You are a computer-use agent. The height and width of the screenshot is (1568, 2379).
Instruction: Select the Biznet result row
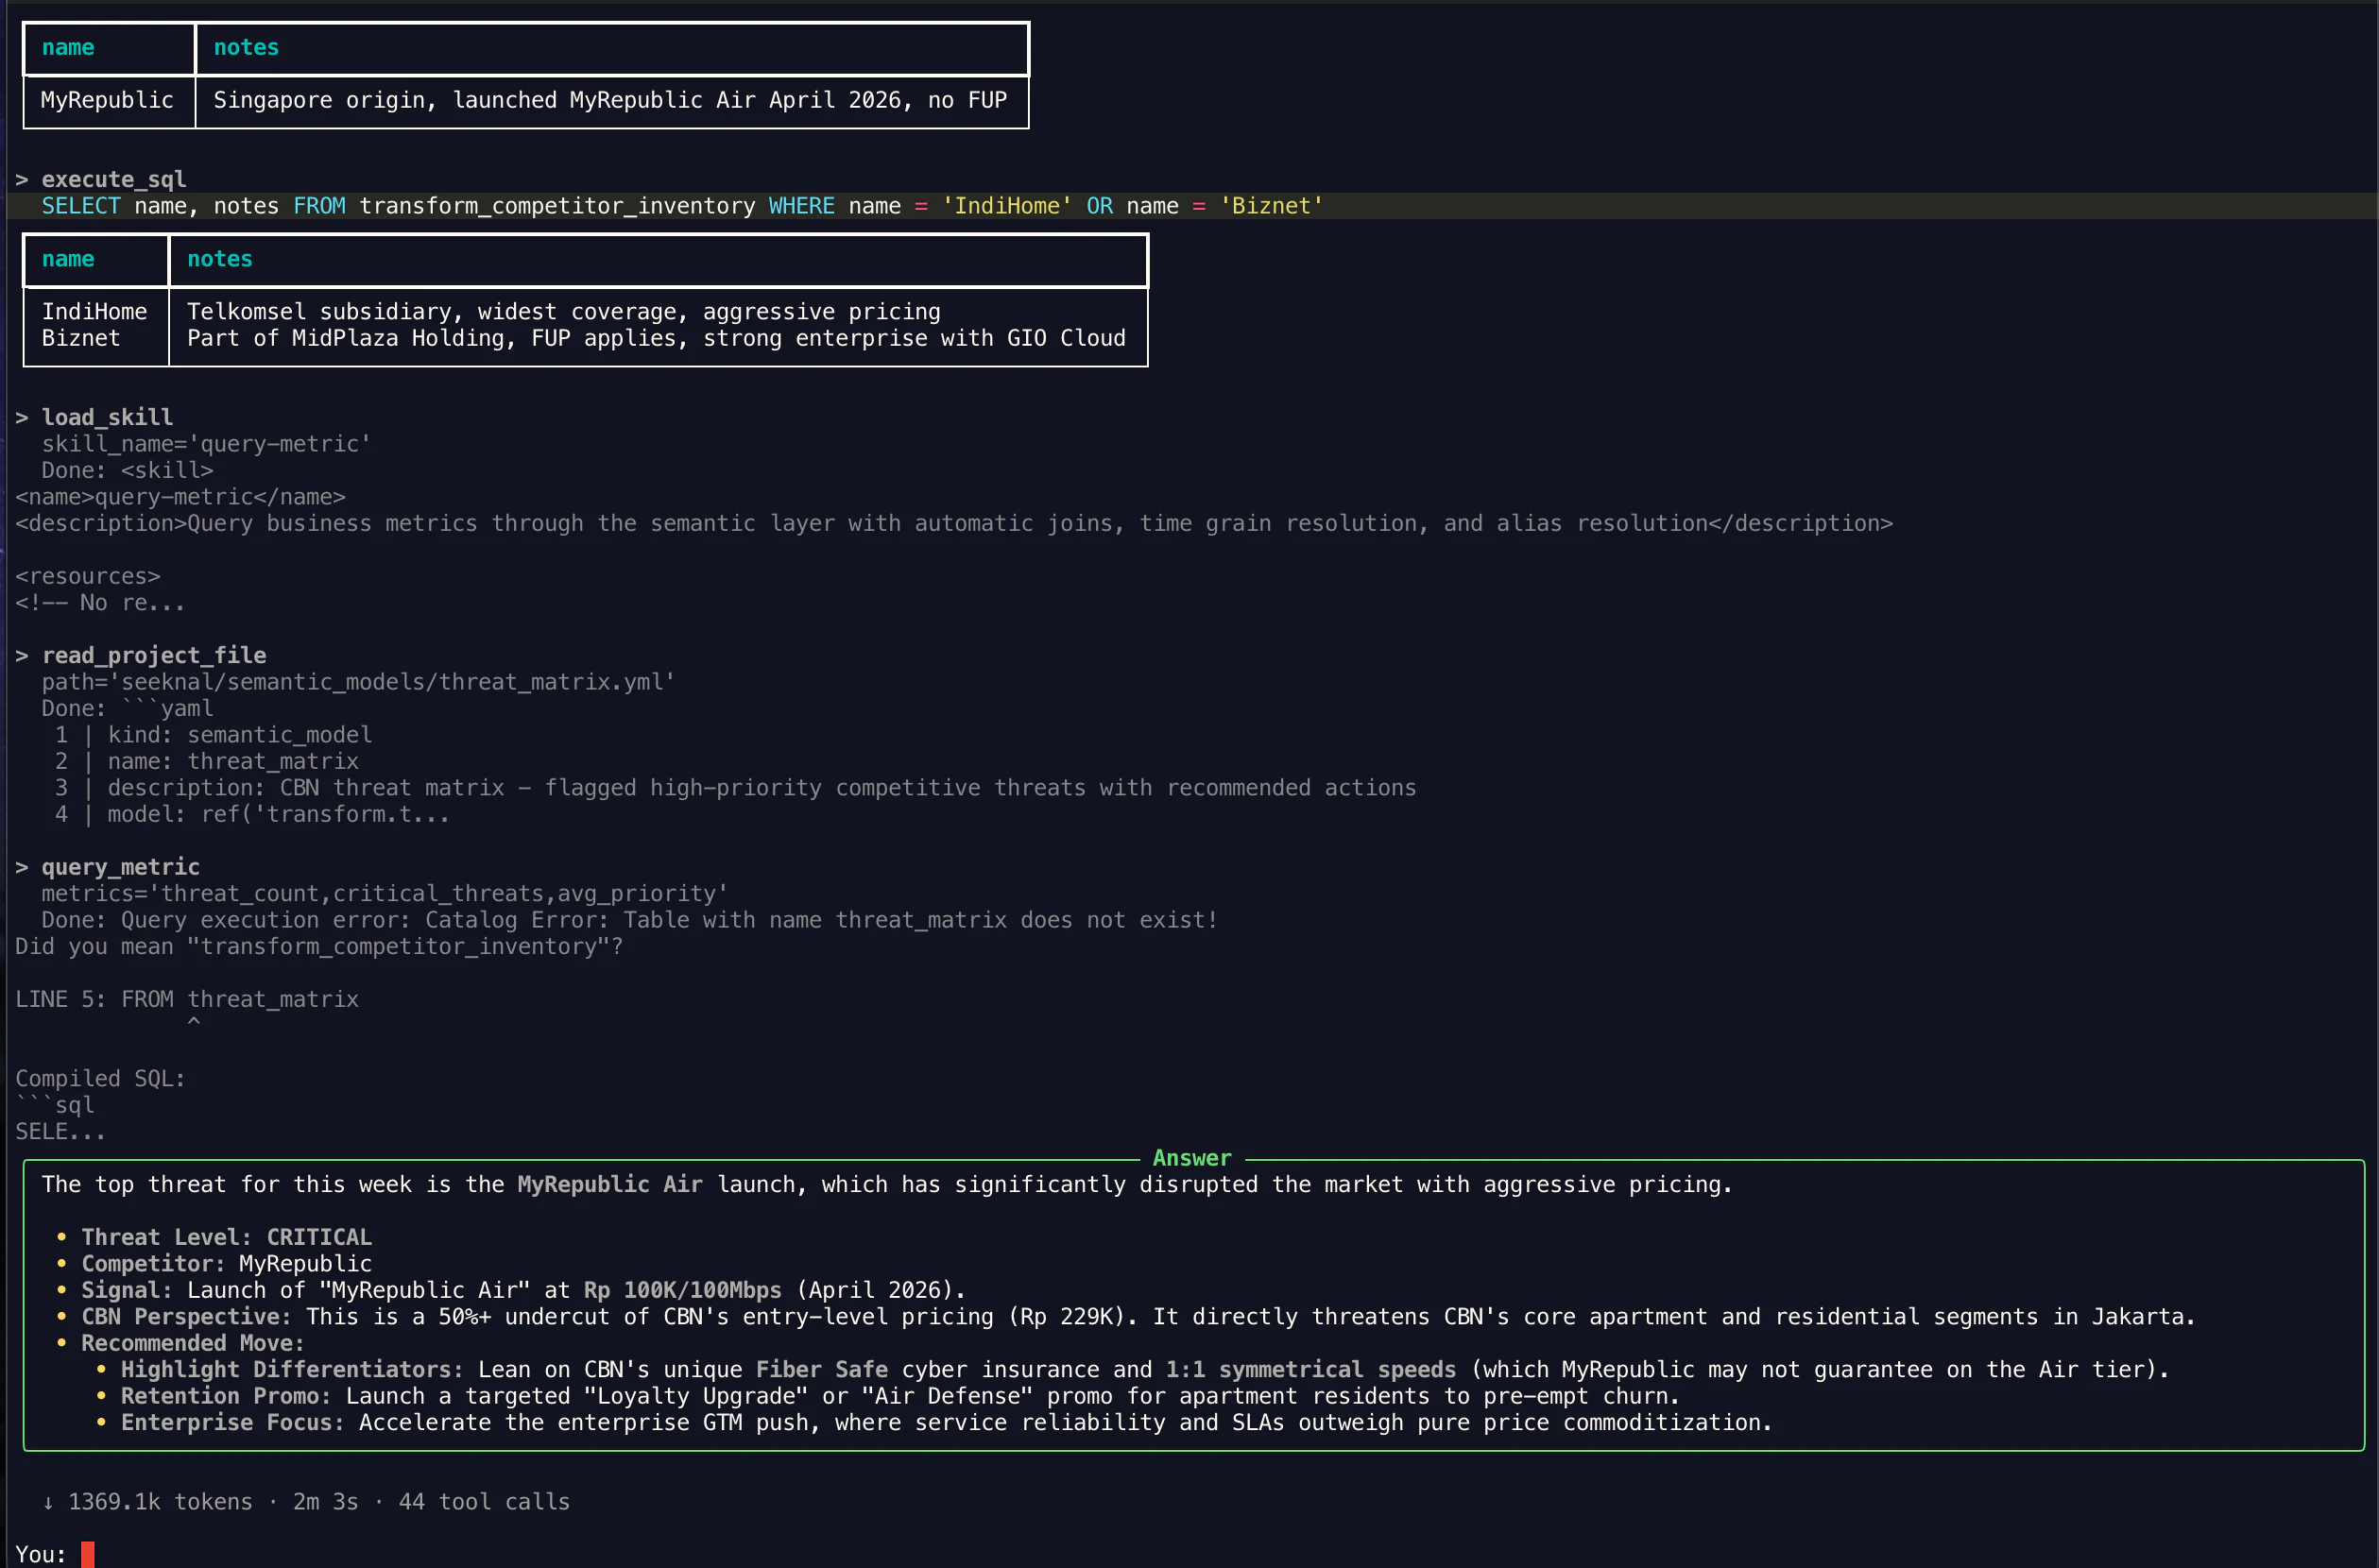(x=80, y=338)
